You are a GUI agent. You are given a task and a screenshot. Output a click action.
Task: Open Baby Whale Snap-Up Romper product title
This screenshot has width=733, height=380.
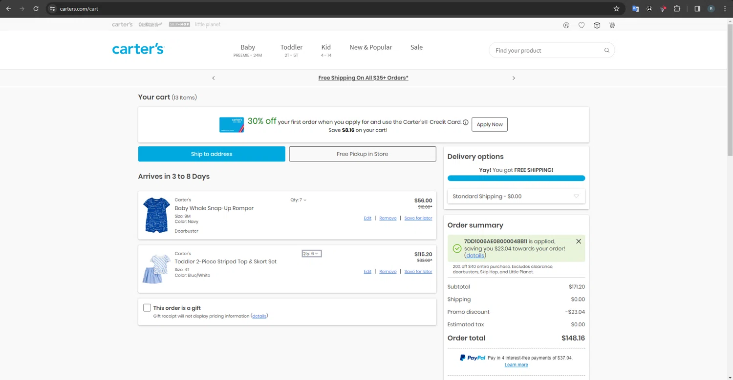coord(214,208)
